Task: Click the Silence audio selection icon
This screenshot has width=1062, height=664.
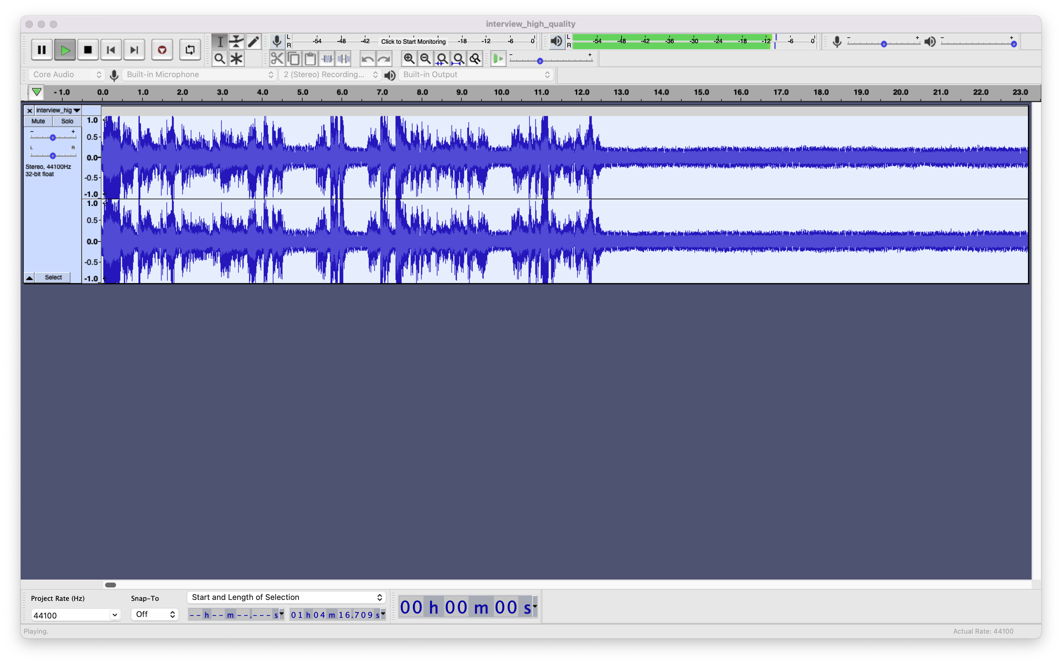Action: 344,58
